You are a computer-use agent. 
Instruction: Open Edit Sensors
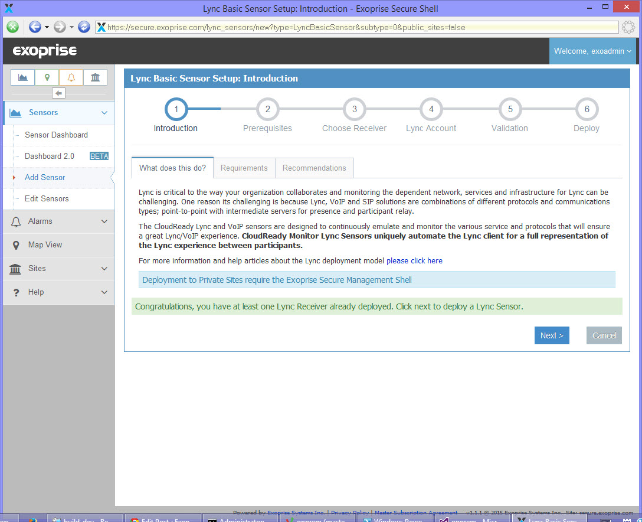point(47,199)
